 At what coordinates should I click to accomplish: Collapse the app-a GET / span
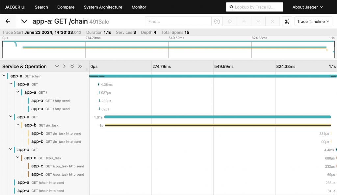click(18, 92)
